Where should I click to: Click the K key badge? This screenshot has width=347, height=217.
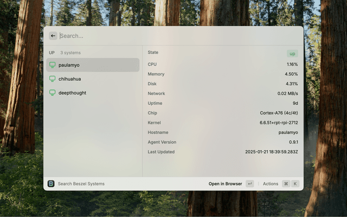coord(295,184)
